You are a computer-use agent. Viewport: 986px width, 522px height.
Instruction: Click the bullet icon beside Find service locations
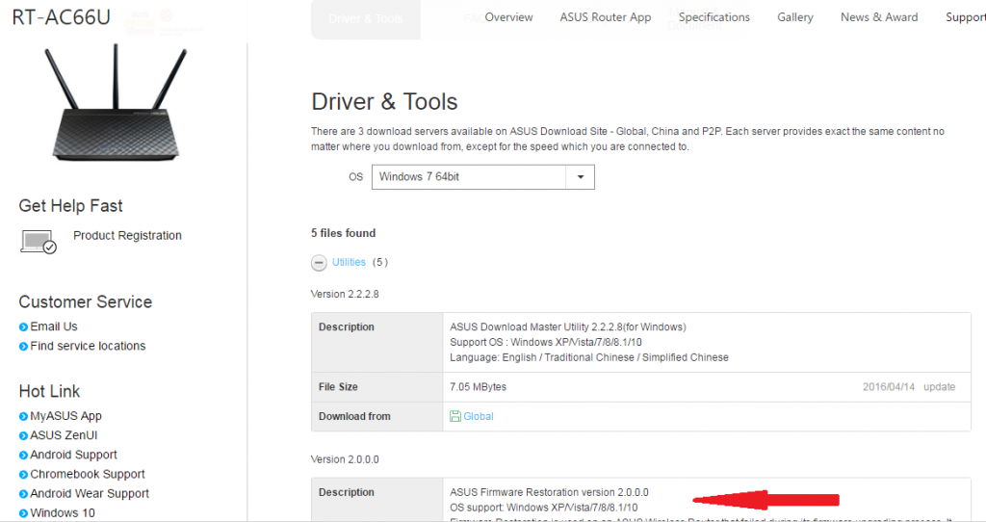(x=23, y=347)
